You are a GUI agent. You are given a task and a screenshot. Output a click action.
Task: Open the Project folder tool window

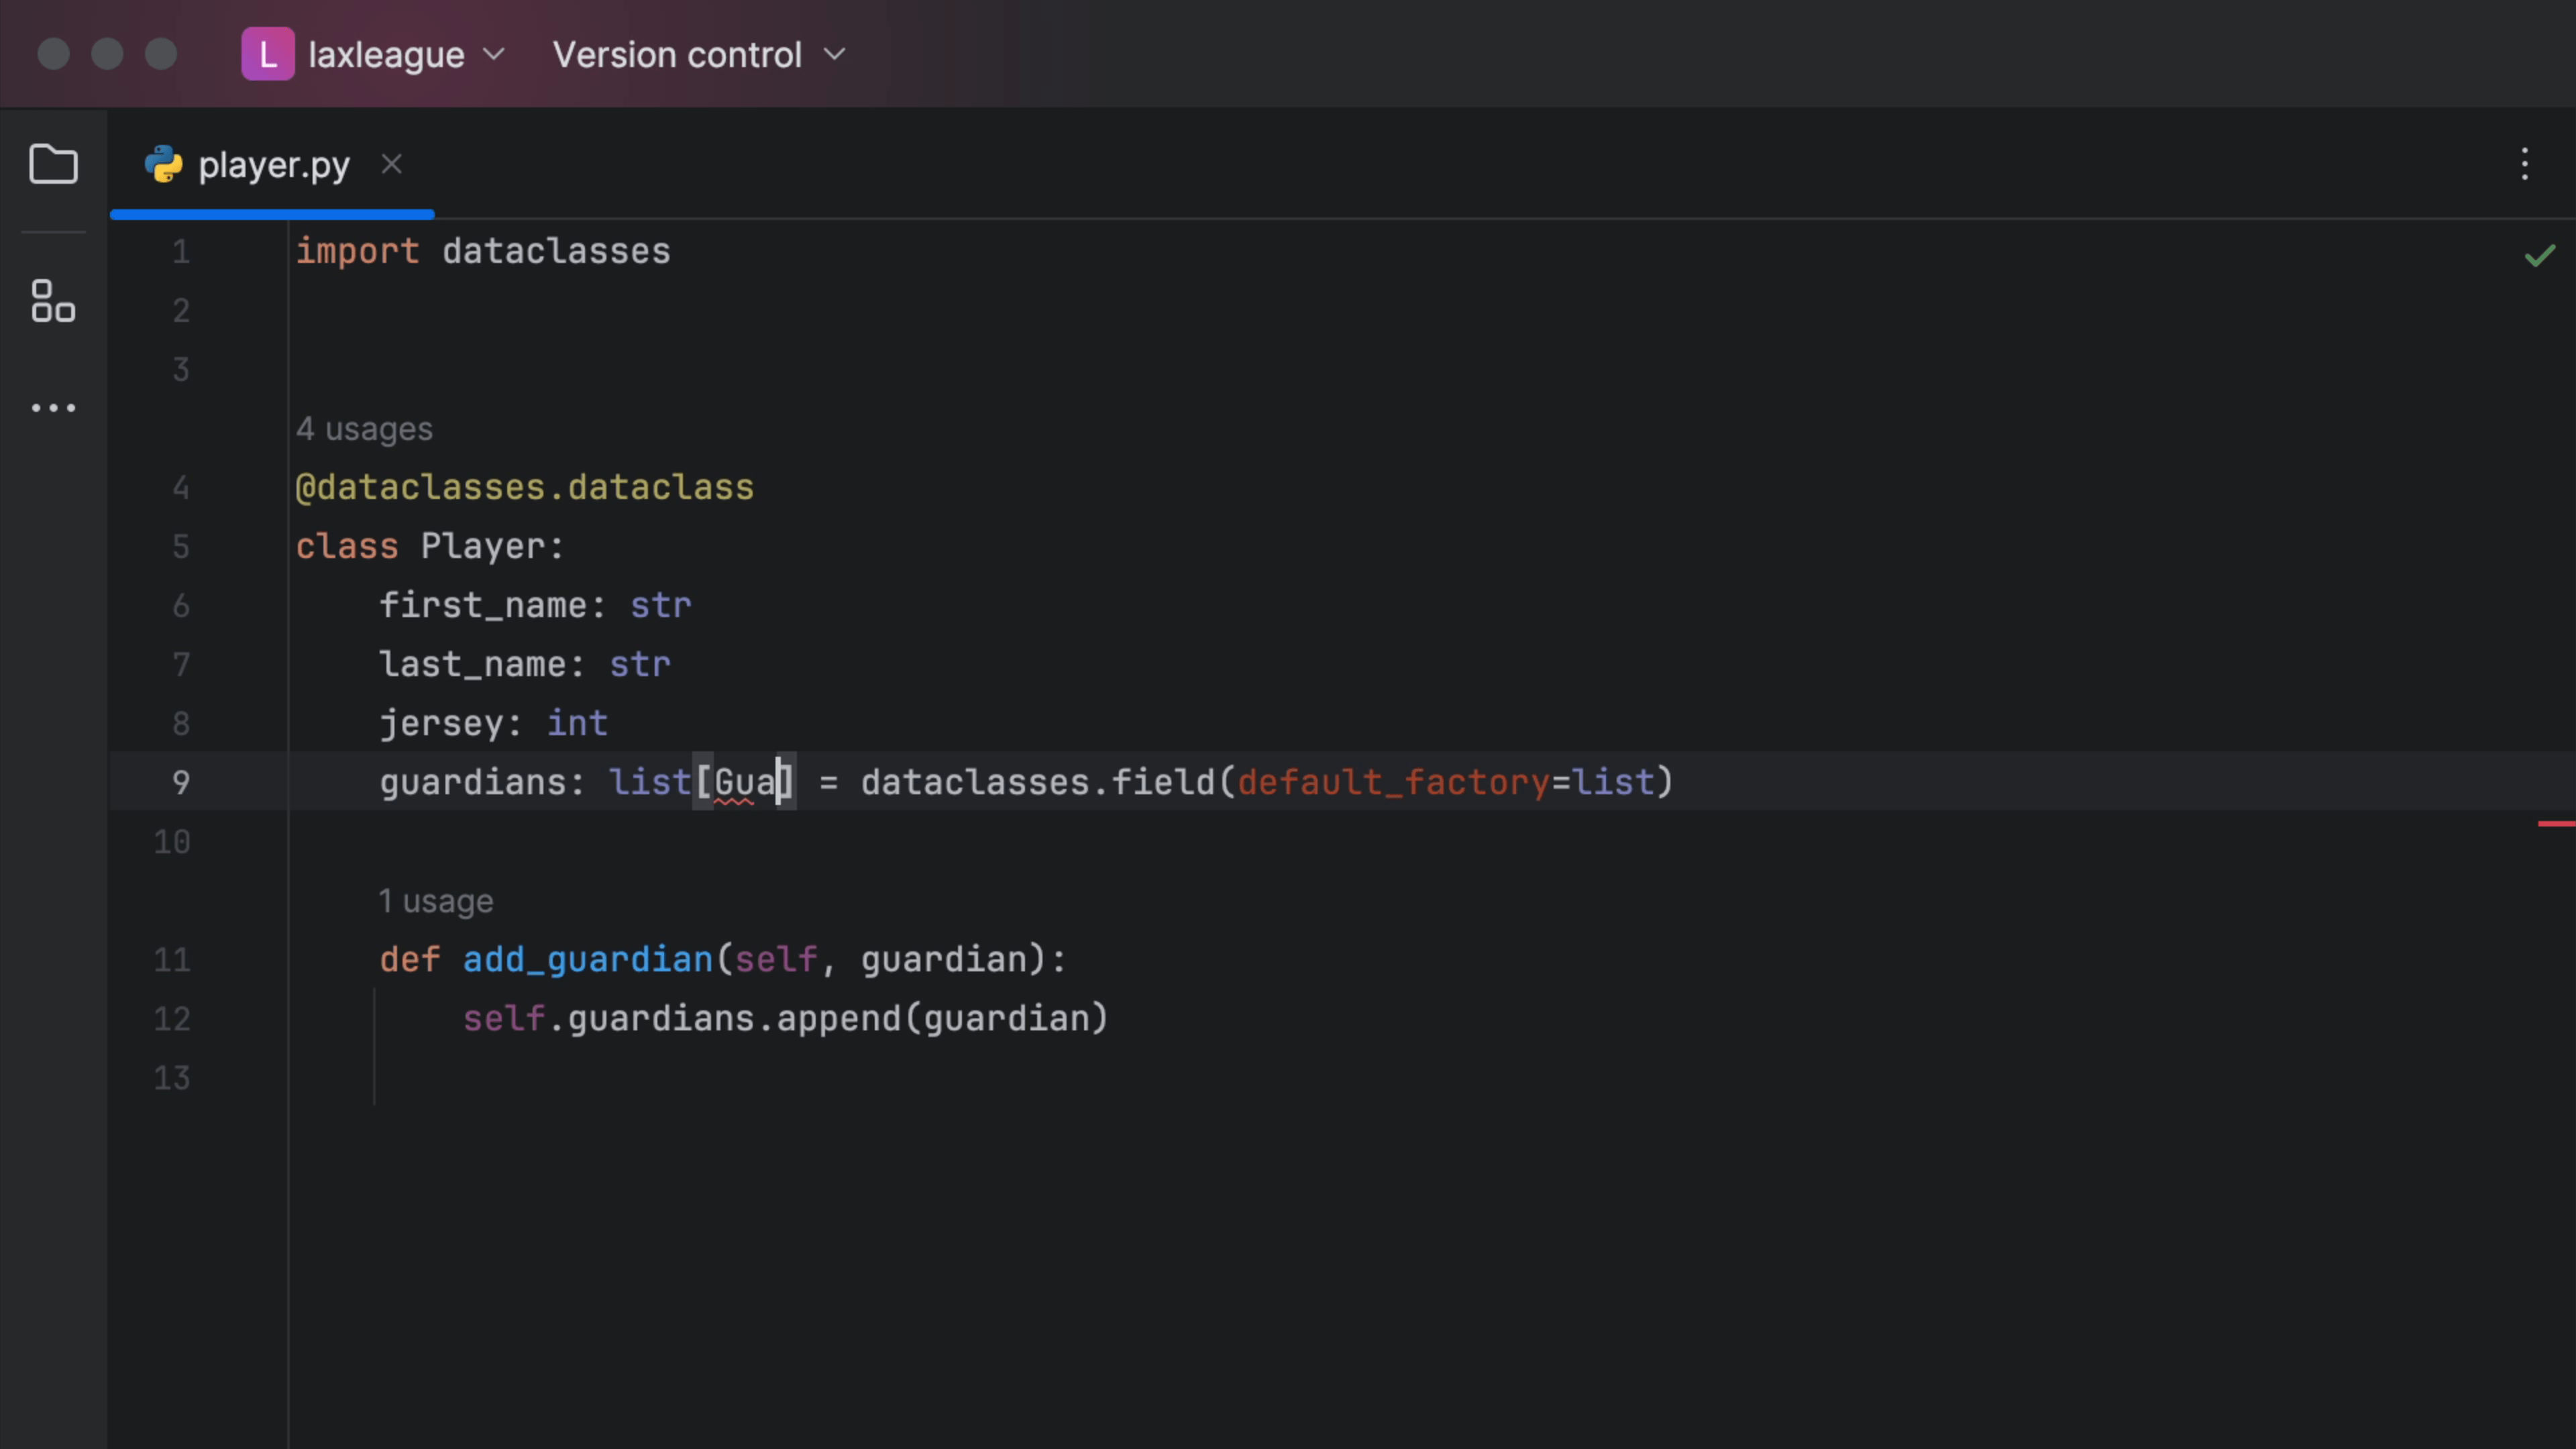(53, 164)
